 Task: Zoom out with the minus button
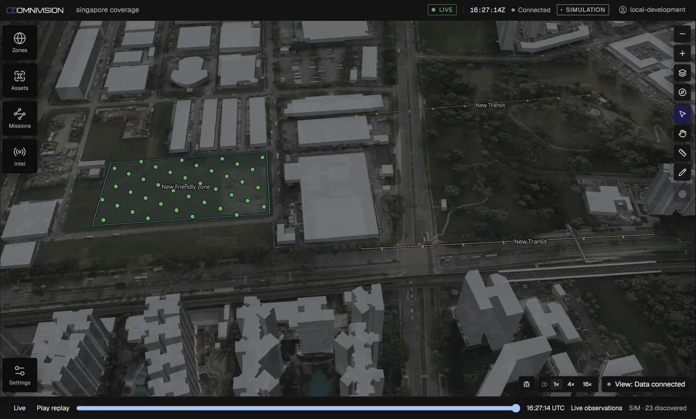pyautogui.click(x=682, y=34)
